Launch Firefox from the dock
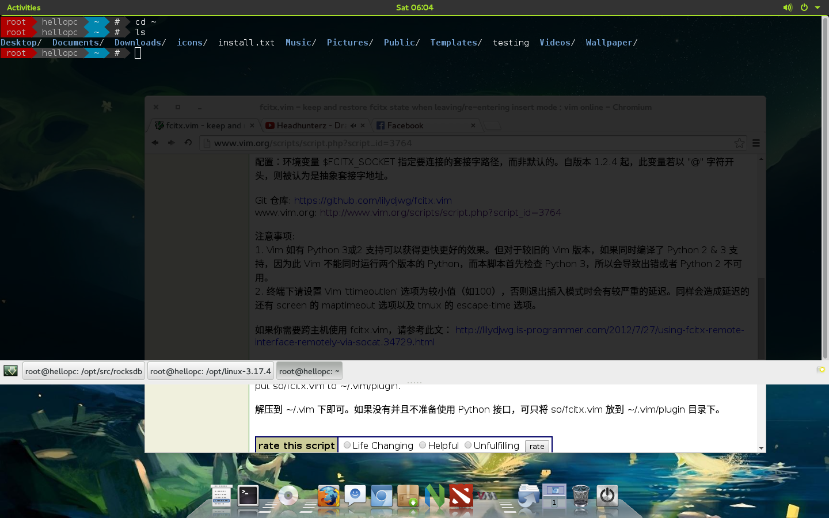The height and width of the screenshot is (518, 829). pos(328,496)
